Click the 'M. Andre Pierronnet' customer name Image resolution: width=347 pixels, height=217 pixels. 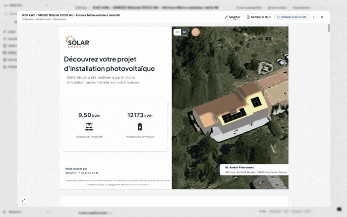click(239, 167)
